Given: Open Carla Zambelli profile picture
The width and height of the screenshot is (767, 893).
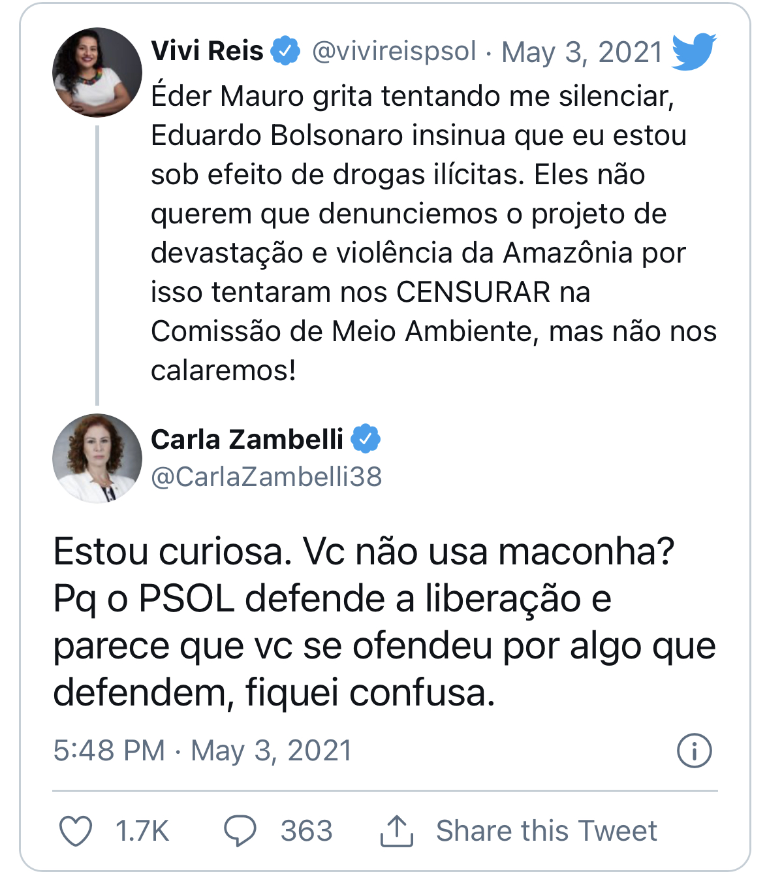Looking at the screenshot, I should pos(97,458).
